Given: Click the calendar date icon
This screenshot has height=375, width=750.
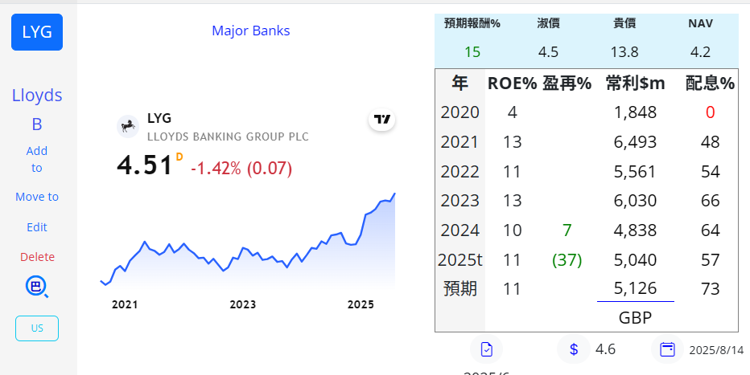Looking at the screenshot, I should [667, 350].
